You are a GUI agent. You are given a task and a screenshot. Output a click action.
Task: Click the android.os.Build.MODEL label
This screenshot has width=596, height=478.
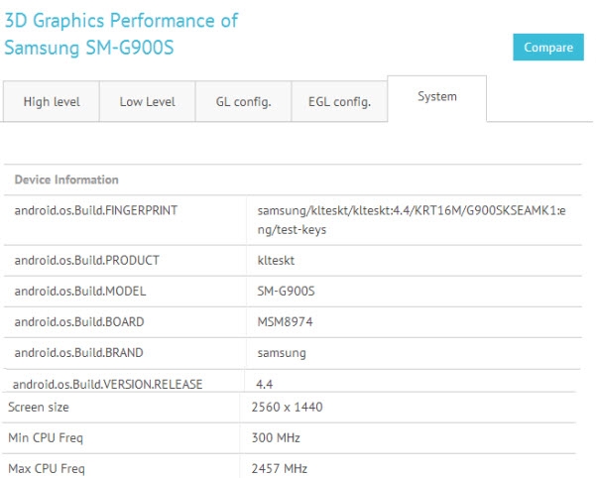[80, 291]
